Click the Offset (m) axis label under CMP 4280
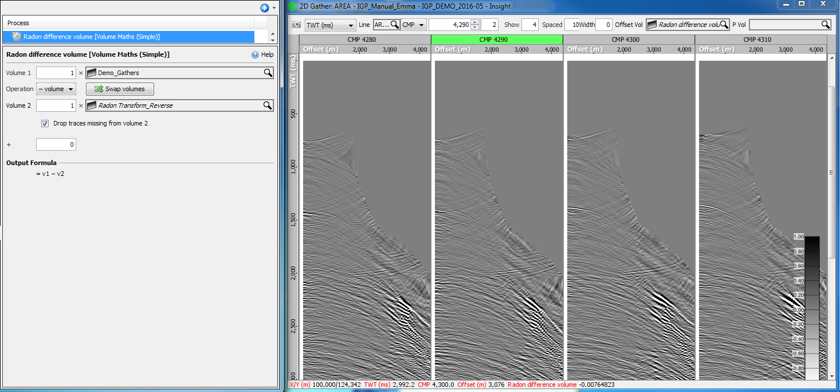Image resolution: width=840 pixels, height=392 pixels. pyautogui.click(x=321, y=49)
